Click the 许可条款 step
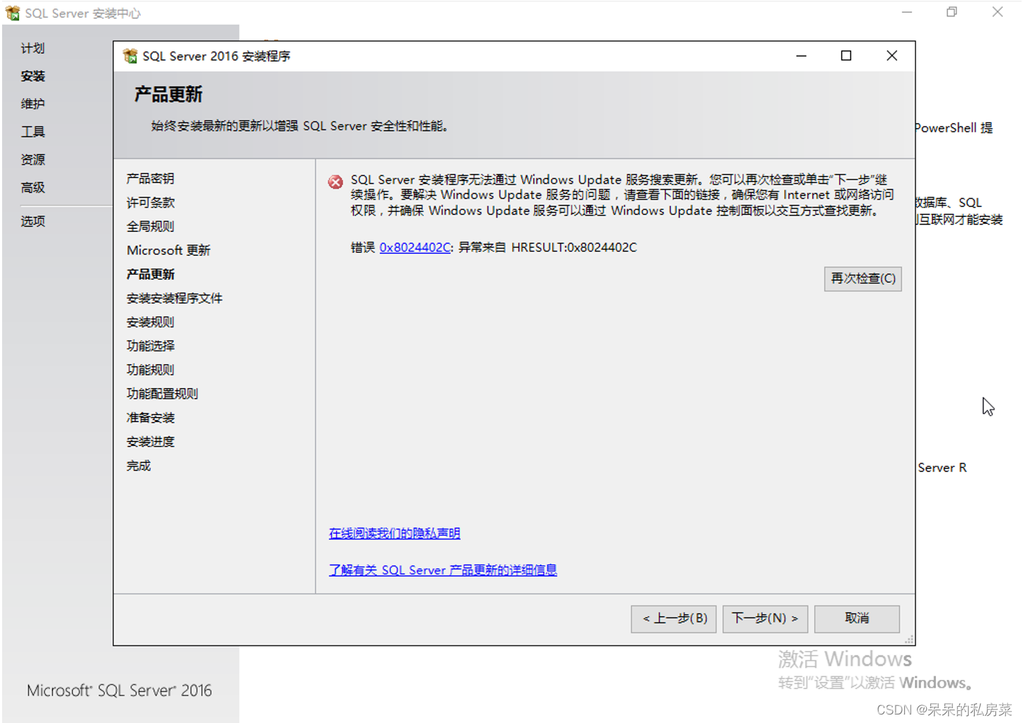 pyautogui.click(x=150, y=203)
